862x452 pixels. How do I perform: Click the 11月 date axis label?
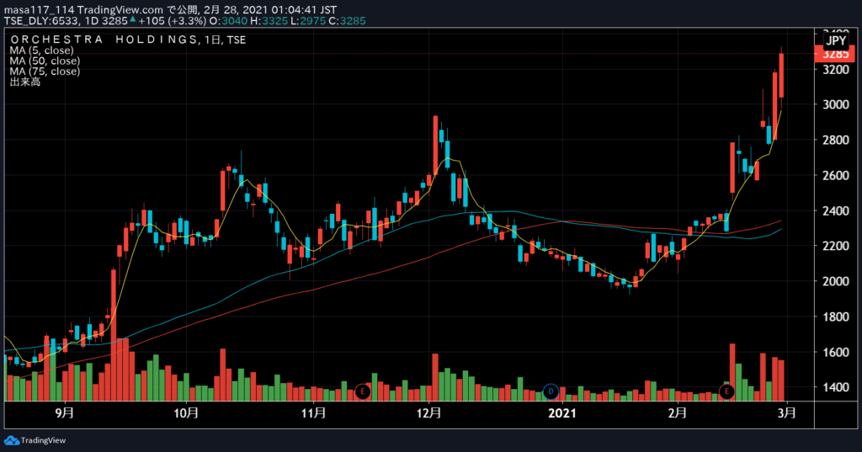pos(313,413)
